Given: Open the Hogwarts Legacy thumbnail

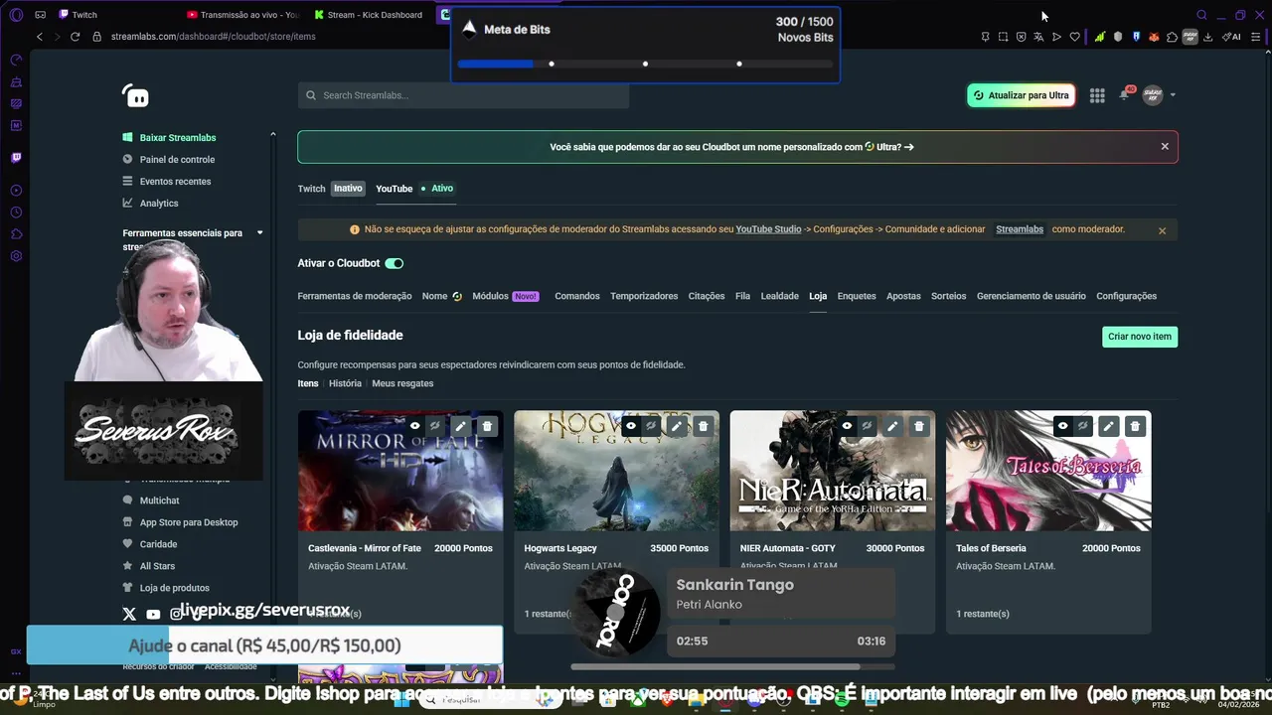Looking at the screenshot, I should coord(616,472).
